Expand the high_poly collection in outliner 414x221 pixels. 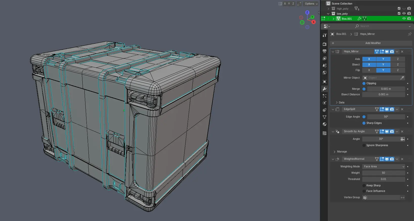[328, 9]
